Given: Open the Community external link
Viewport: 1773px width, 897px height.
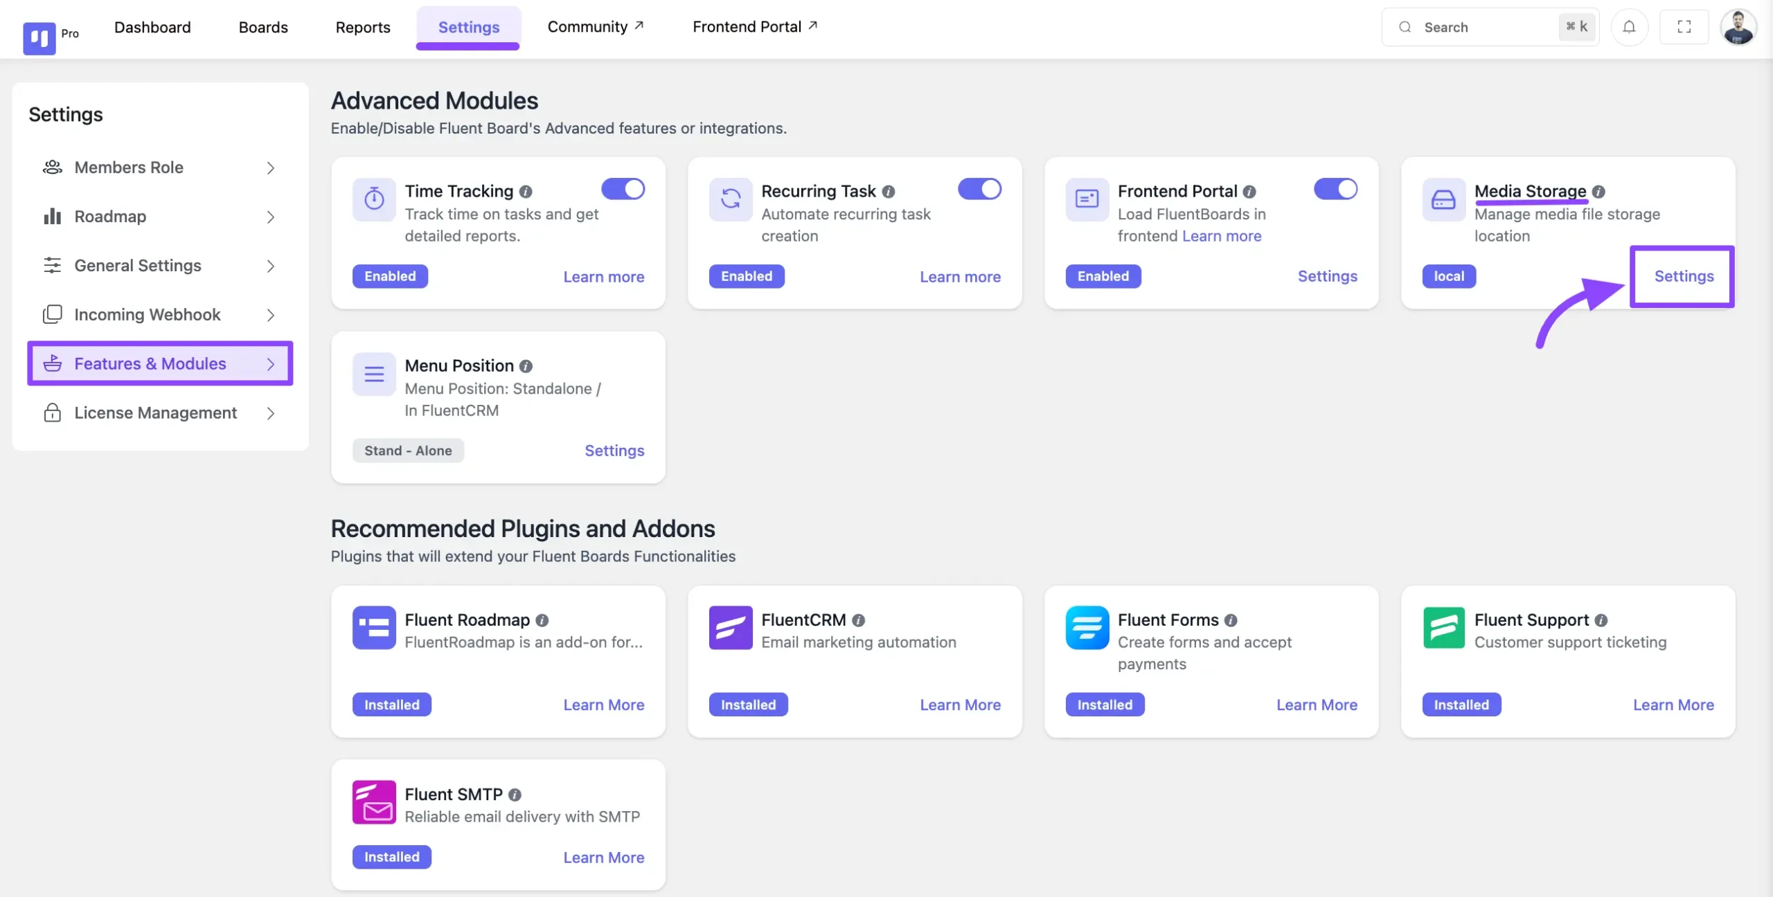Looking at the screenshot, I should (596, 27).
